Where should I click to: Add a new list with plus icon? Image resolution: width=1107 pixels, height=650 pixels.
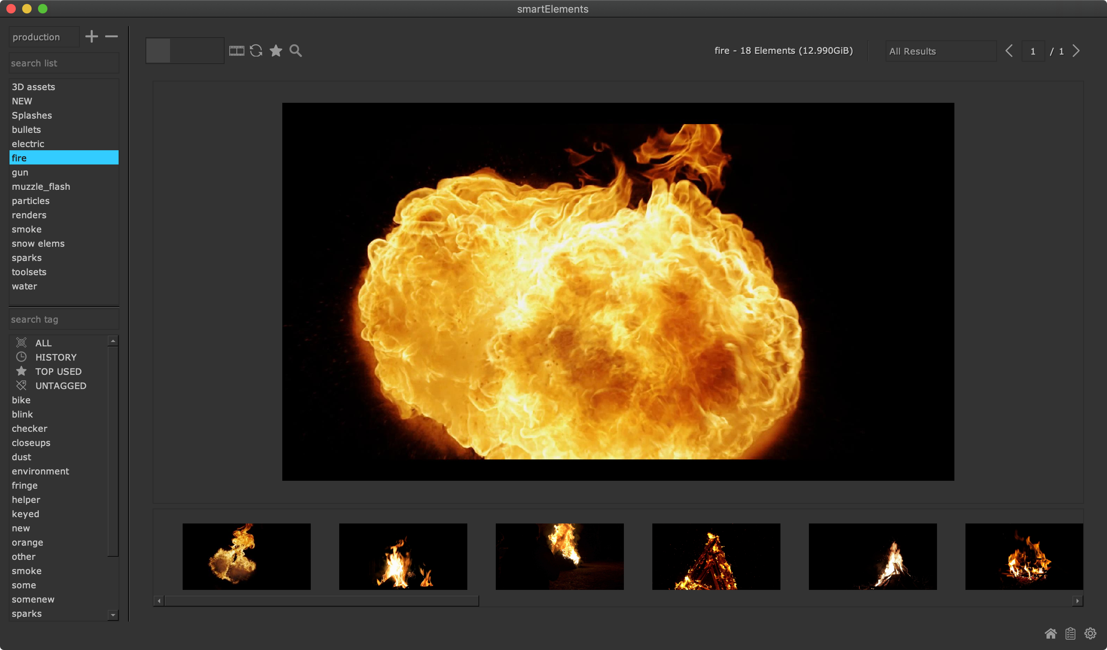pos(91,36)
